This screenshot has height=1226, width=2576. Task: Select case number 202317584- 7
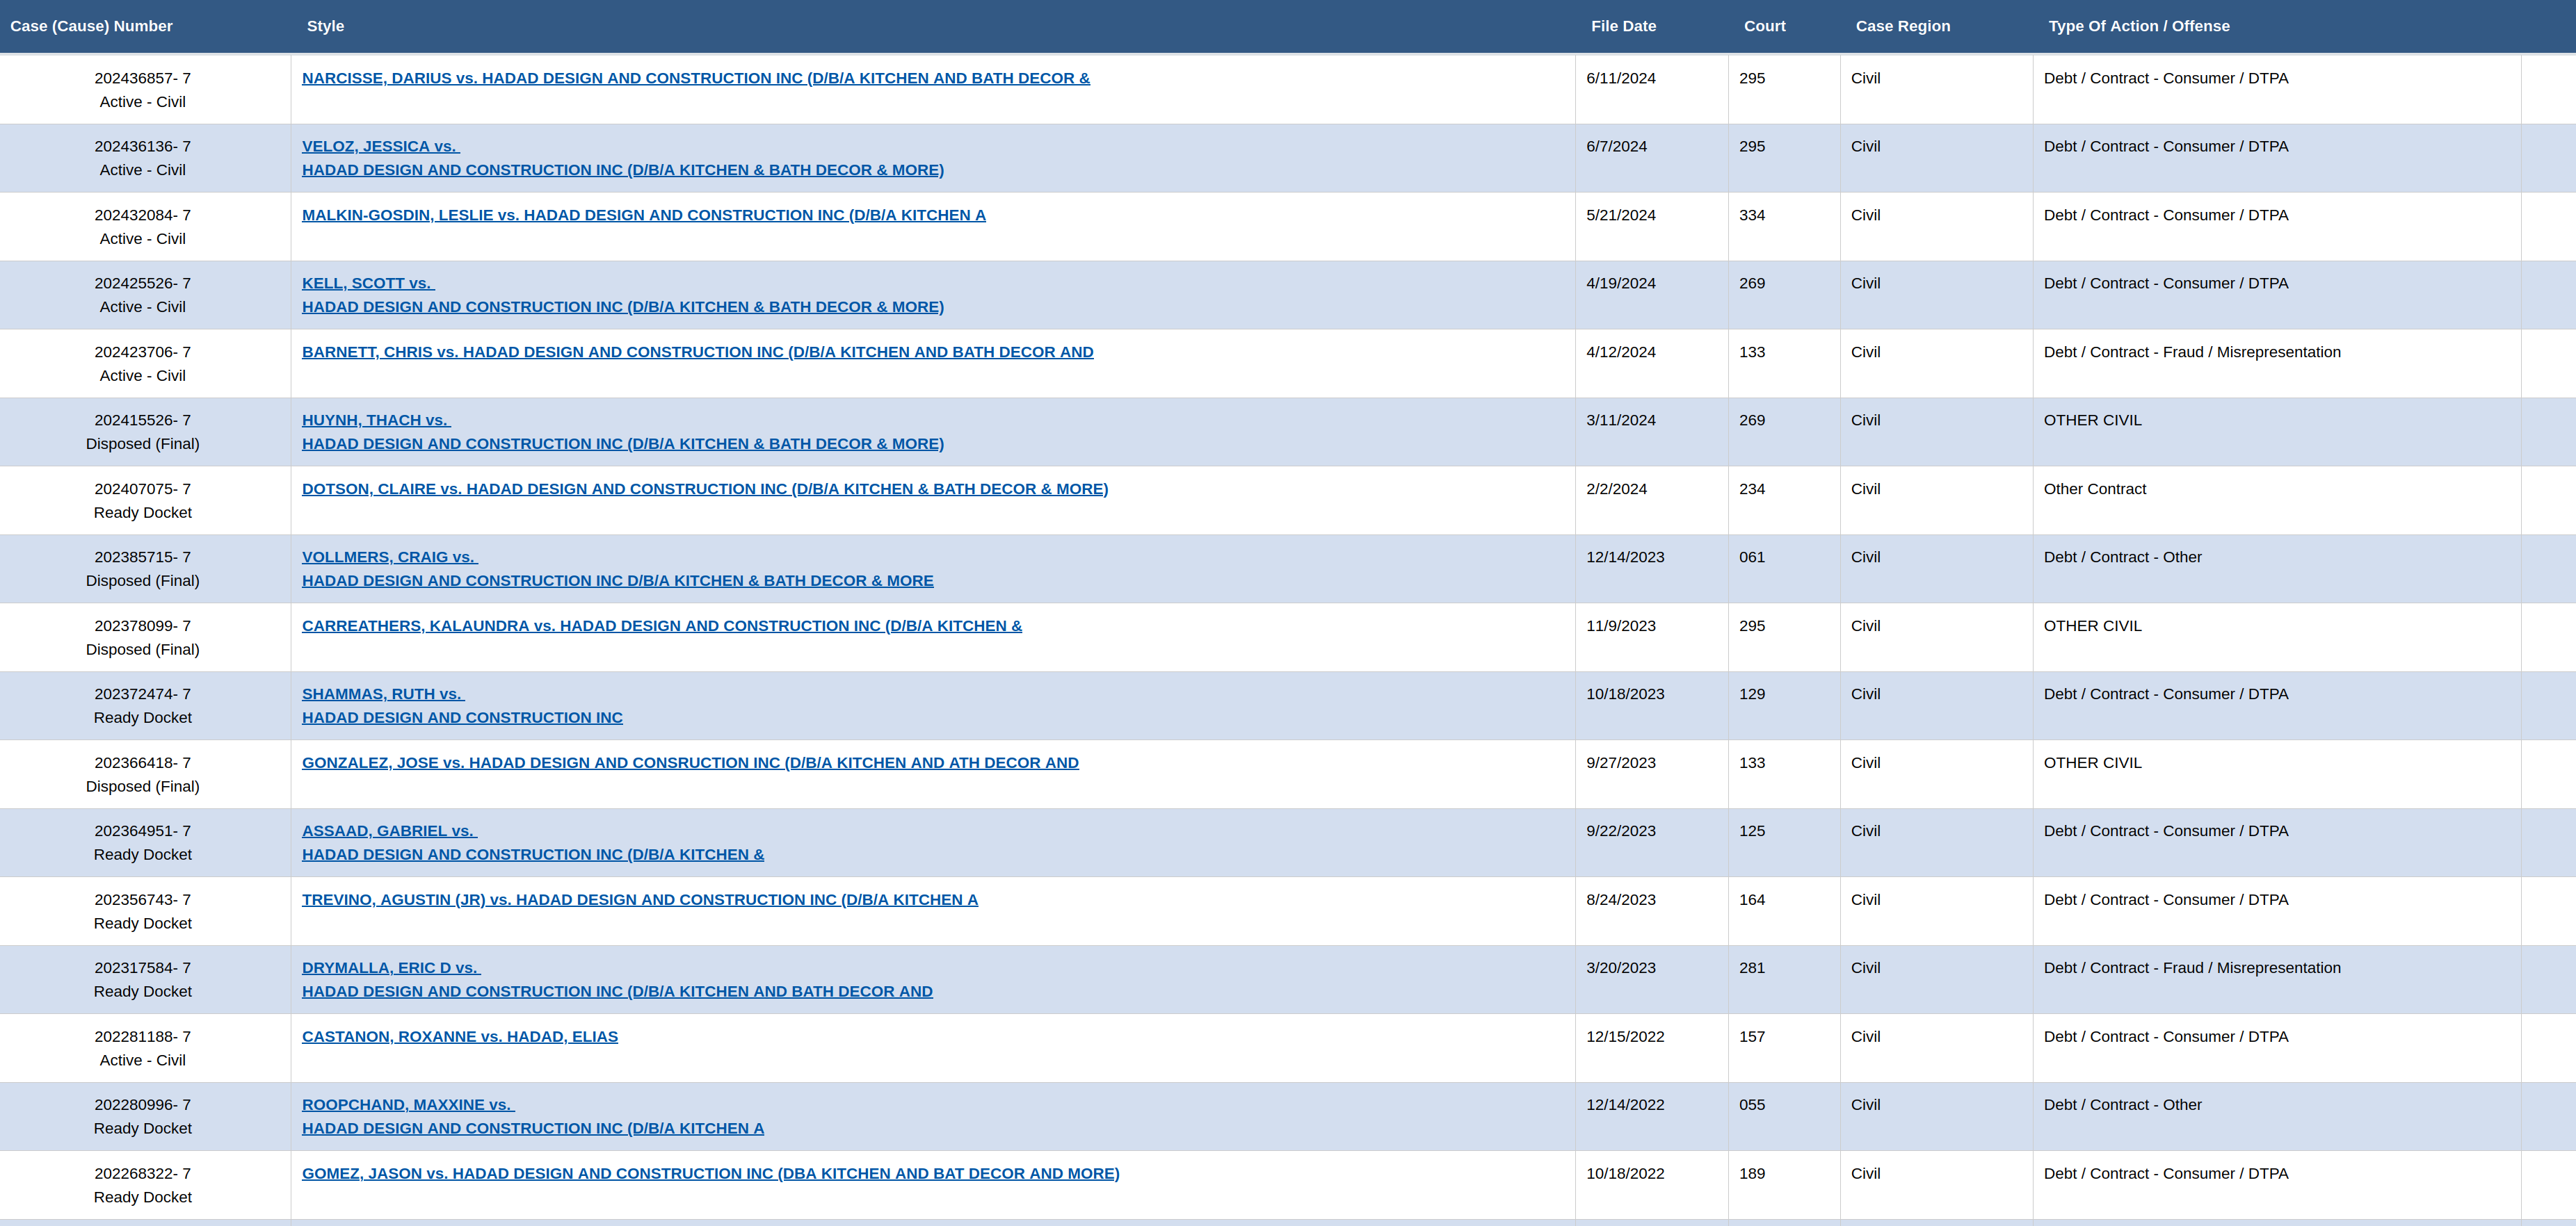142,967
